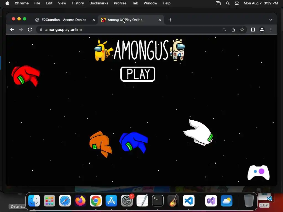The width and height of the screenshot is (283, 212).
Task: Open the Profiles menu
Action: point(120,3)
